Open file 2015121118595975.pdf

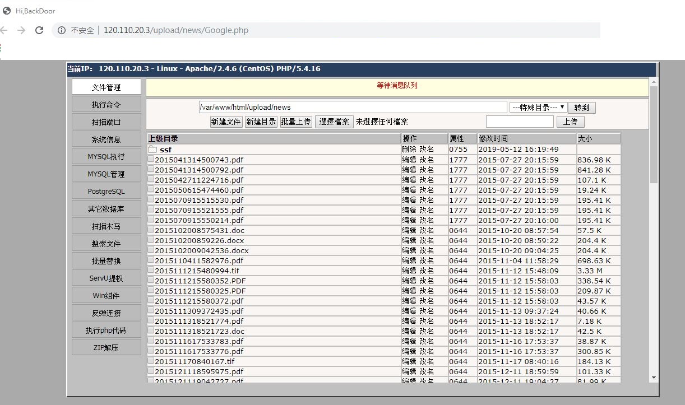[x=199, y=371]
